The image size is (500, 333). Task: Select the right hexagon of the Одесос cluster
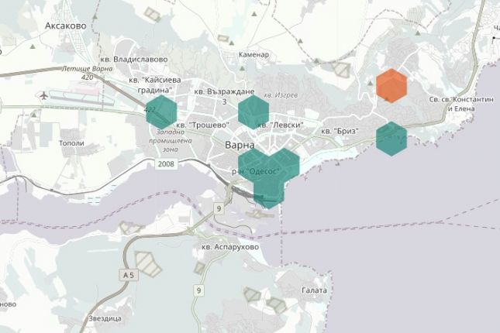pyautogui.click(x=284, y=163)
